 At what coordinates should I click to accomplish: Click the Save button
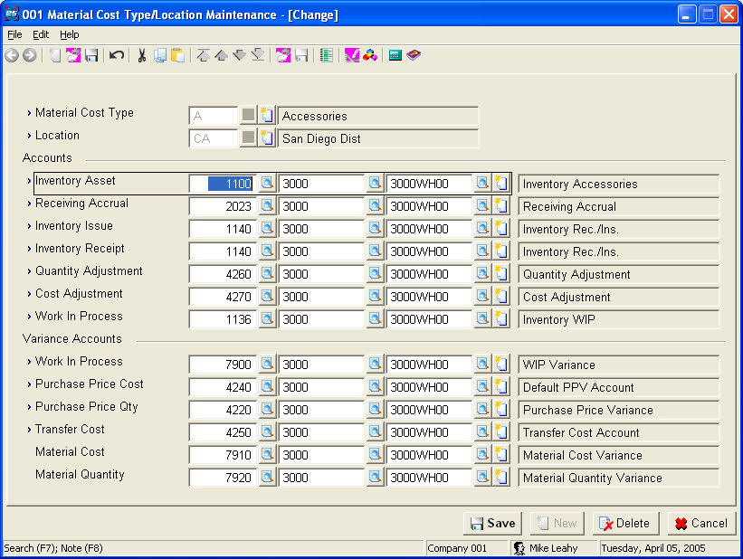492,523
